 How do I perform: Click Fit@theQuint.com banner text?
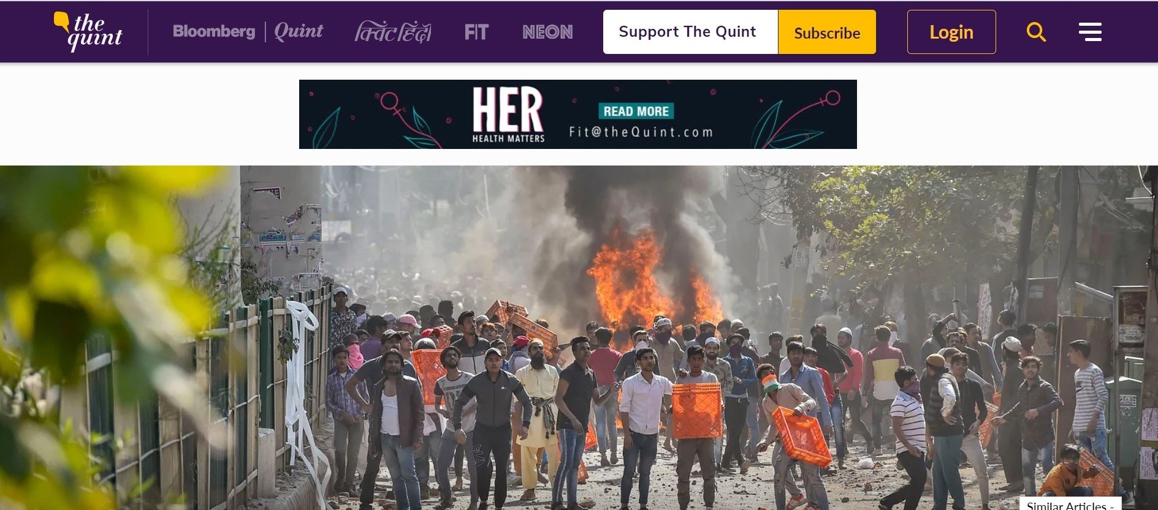[641, 132]
